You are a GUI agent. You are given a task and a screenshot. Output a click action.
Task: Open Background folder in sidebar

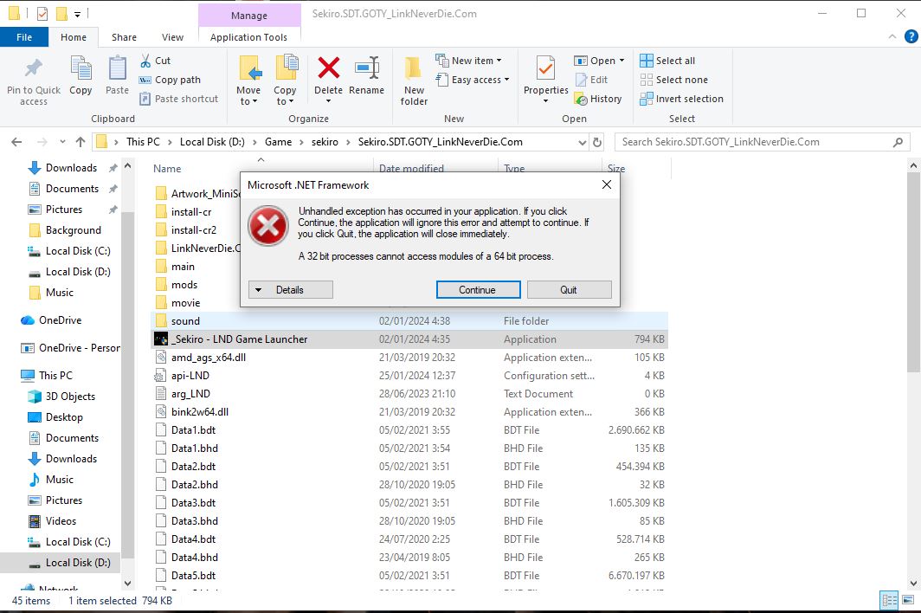[74, 229]
